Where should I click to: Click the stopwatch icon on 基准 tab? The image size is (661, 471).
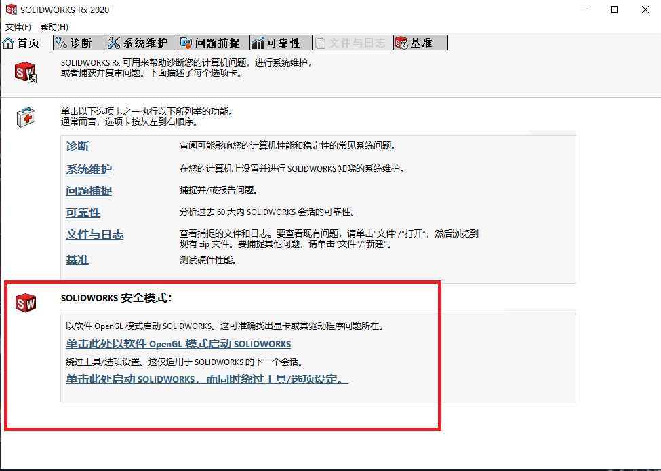[401, 43]
